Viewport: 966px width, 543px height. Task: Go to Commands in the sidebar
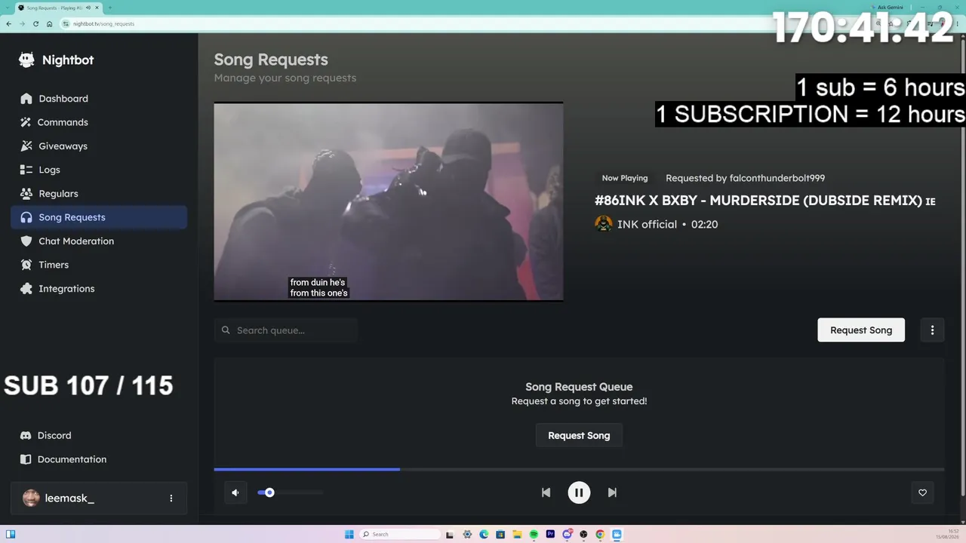tap(99, 122)
